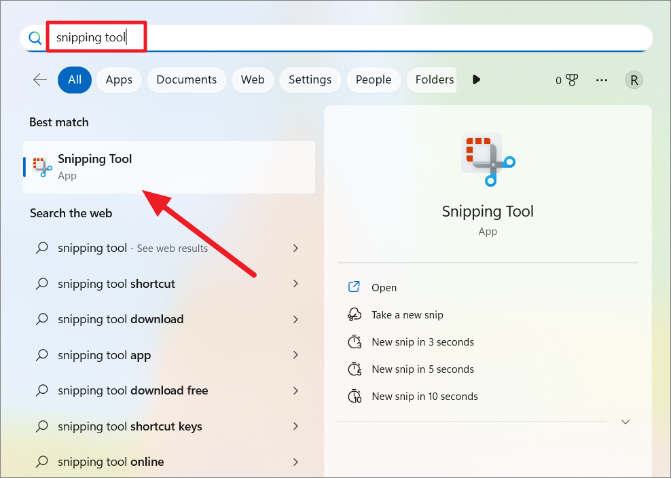Expand chevron for 'snipping tool download free'
This screenshot has height=478, width=671.
pyautogui.click(x=295, y=390)
